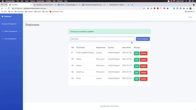Focus the Jane Doe search field

point(103,39)
